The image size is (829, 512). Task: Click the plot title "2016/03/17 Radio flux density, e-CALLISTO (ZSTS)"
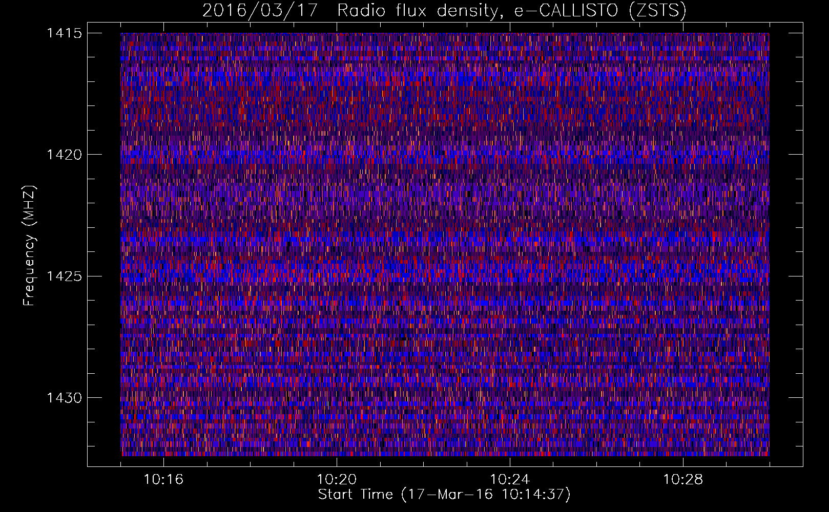444,11
